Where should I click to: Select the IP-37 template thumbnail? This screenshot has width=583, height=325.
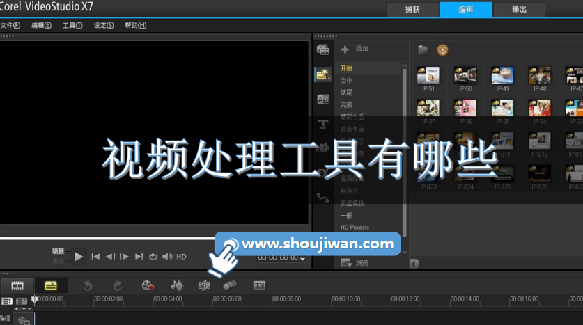point(428,108)
